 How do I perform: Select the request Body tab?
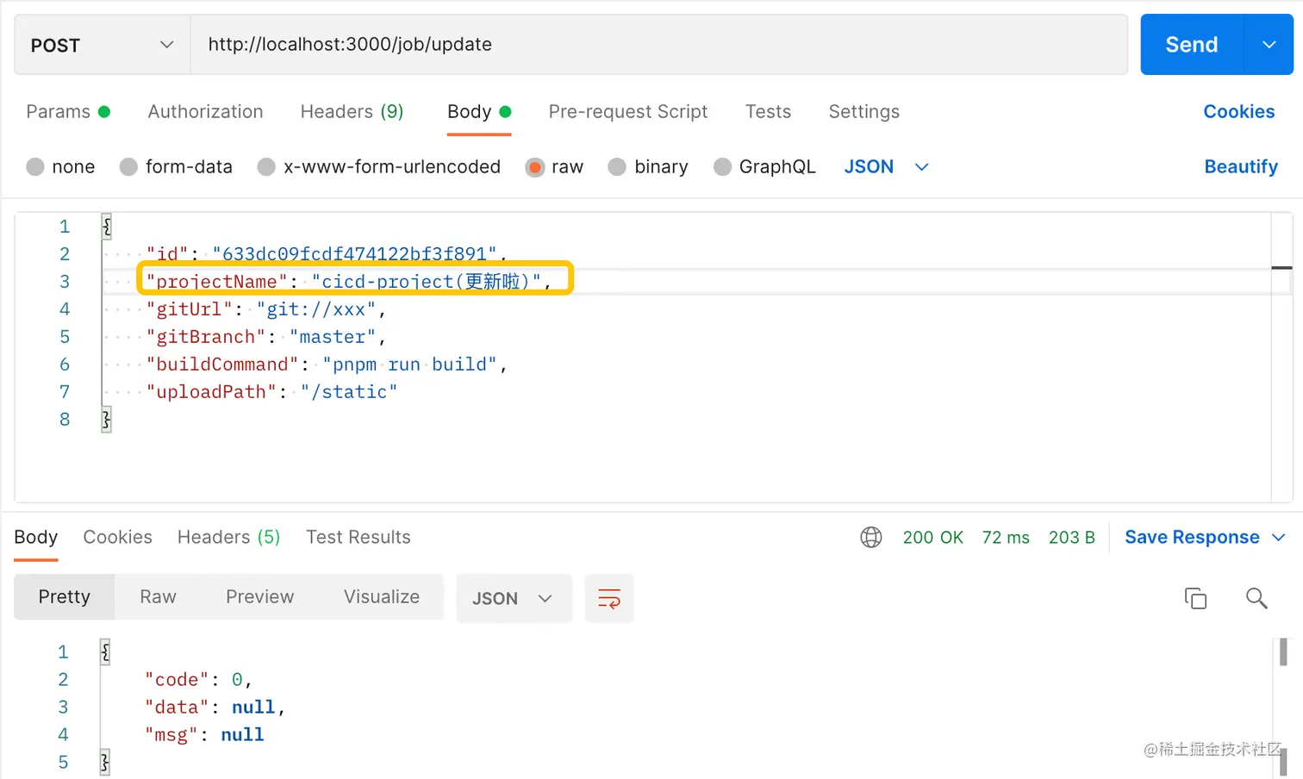479,112
